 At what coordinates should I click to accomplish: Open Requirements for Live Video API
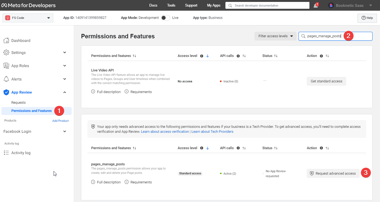(x=138, y=92)
